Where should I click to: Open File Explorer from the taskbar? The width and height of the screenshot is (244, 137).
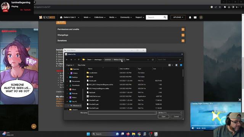click(133, 134)
